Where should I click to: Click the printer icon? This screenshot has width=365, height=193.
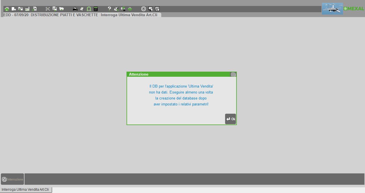pos(75,9)
